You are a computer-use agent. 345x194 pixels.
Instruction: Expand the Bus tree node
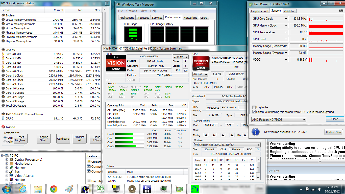pos(7,172)
